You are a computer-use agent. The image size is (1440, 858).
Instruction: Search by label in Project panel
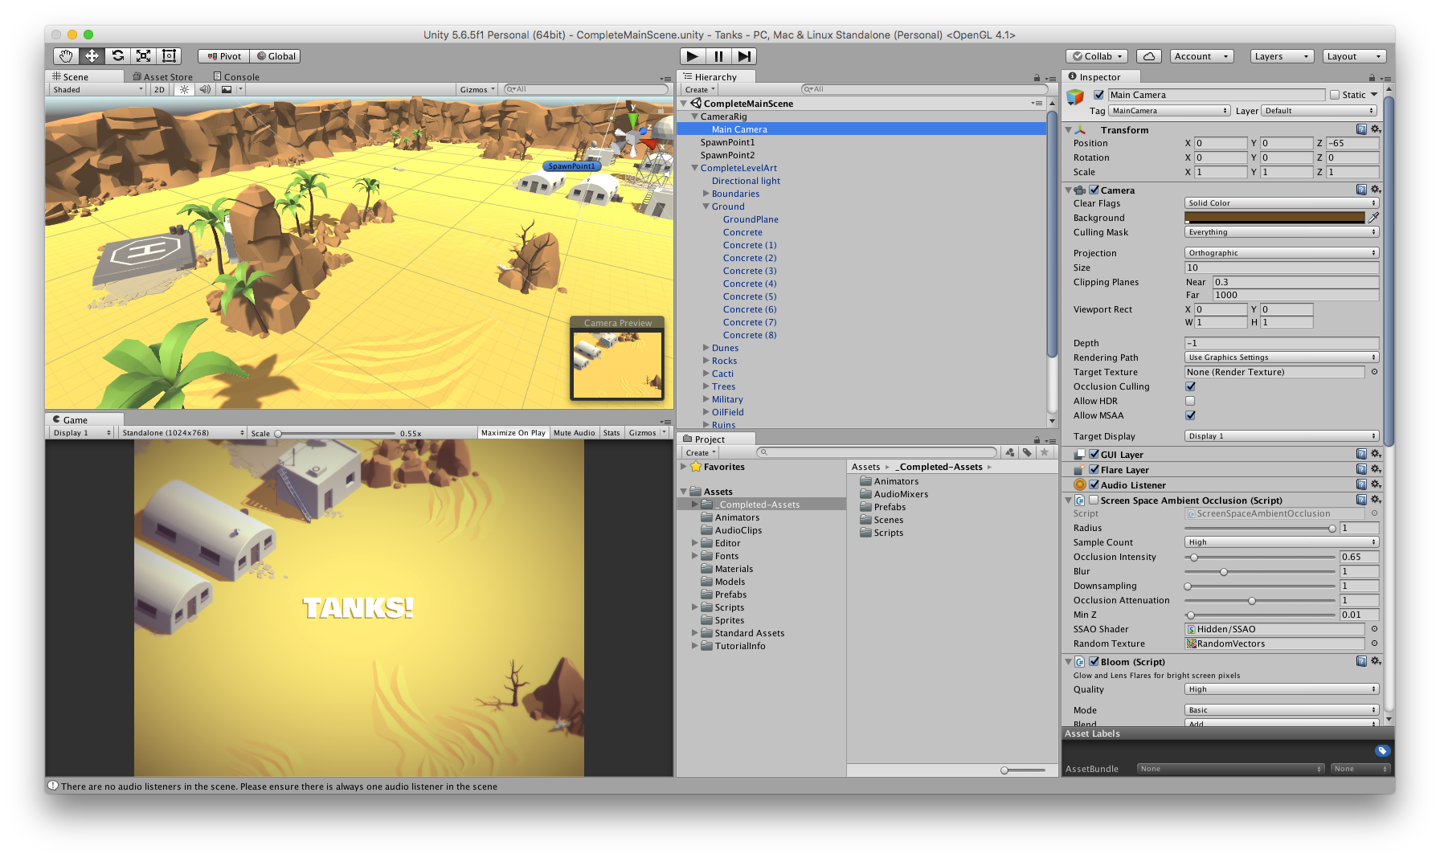[x=1027, y=452]
